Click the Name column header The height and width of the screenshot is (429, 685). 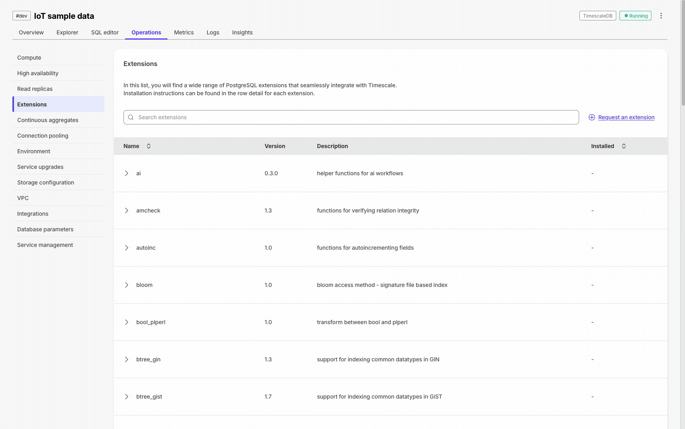[x=131, y=146]
